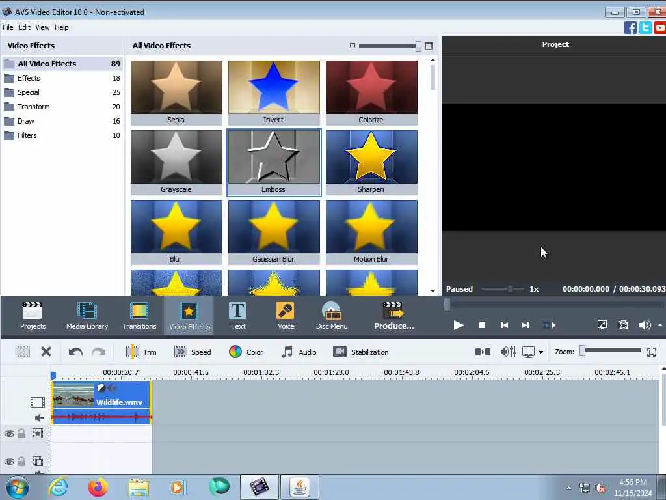Click the next scene playback button
This screenshot has width=666, height=500.
click(x=549, y=326)
